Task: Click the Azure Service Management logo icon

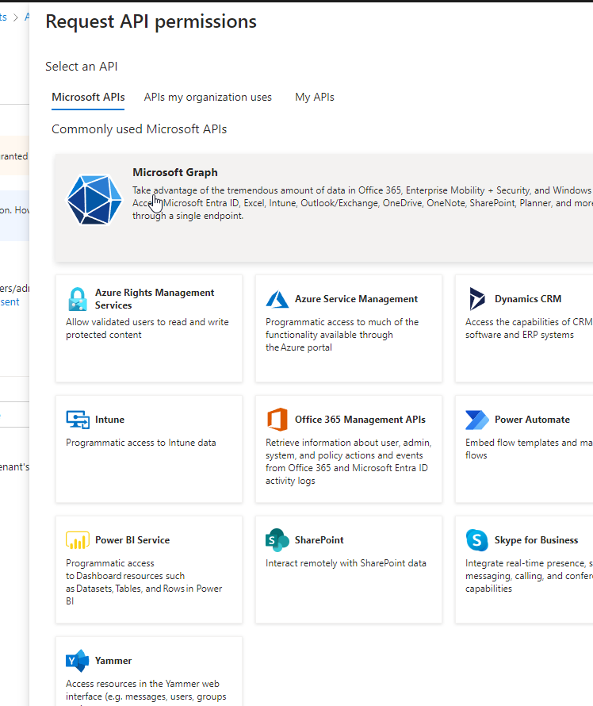Action: [277, 299]
